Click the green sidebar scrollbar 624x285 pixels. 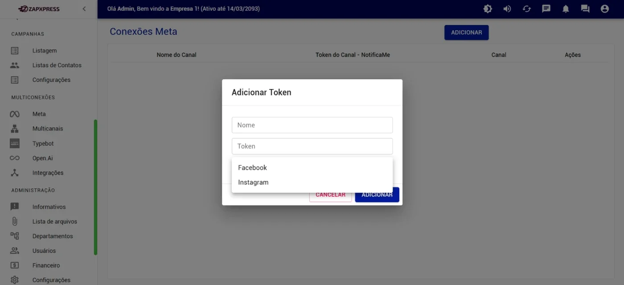(x=95, y=187)
